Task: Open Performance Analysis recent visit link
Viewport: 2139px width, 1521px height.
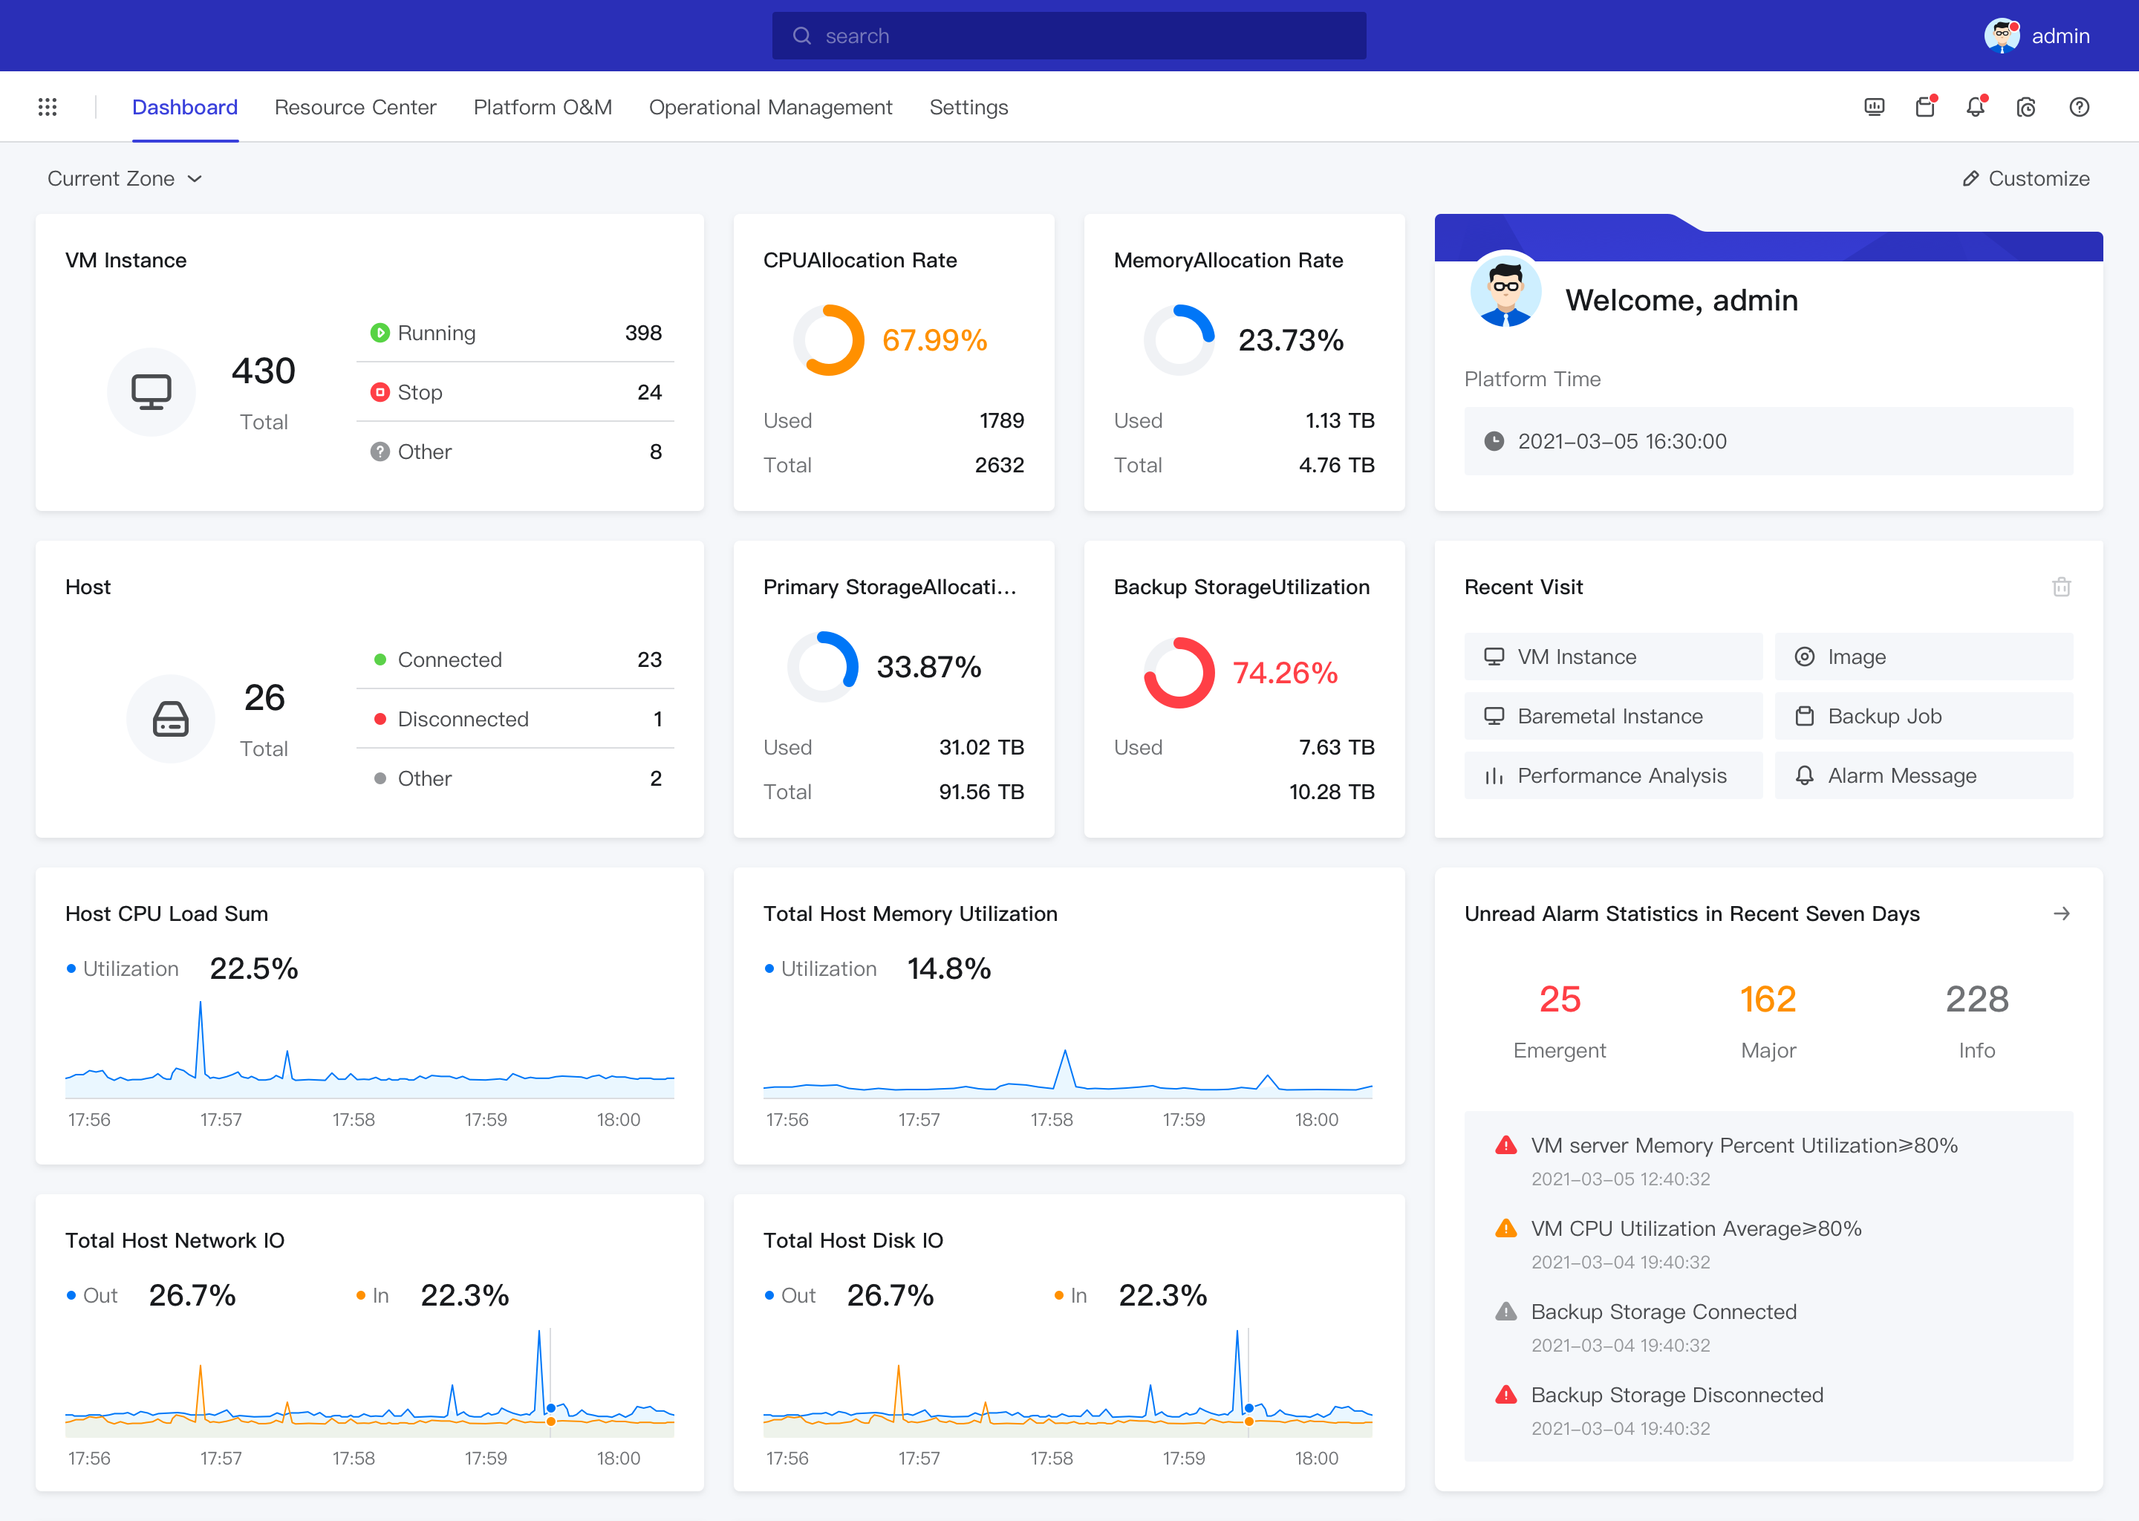Action: [1612, 775]
